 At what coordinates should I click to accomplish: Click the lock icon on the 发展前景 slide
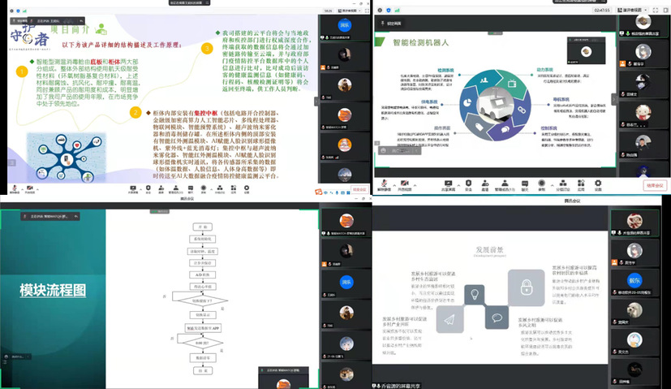pos(527,287)
